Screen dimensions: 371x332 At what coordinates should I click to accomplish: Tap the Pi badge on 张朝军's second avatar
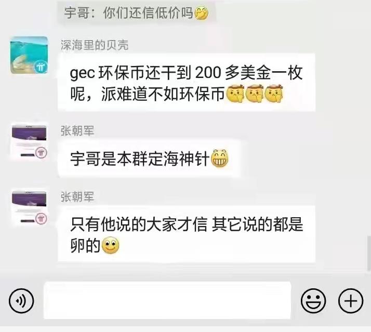41,218
